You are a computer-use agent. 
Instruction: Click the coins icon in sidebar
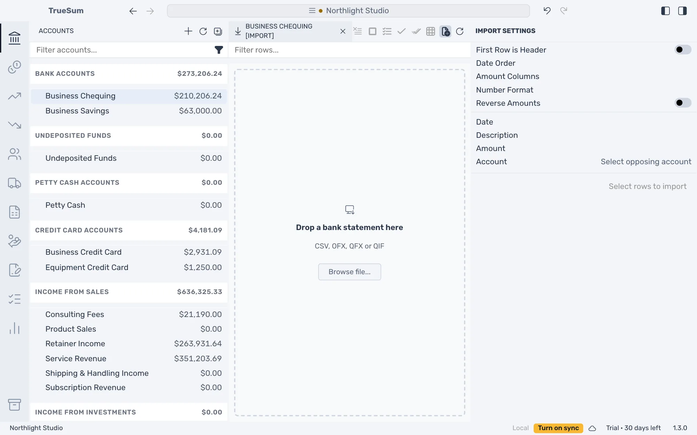pyautogui.click(x=14, y=67)
